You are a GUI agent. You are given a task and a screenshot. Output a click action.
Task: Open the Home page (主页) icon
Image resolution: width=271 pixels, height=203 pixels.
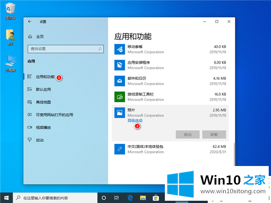30,37
